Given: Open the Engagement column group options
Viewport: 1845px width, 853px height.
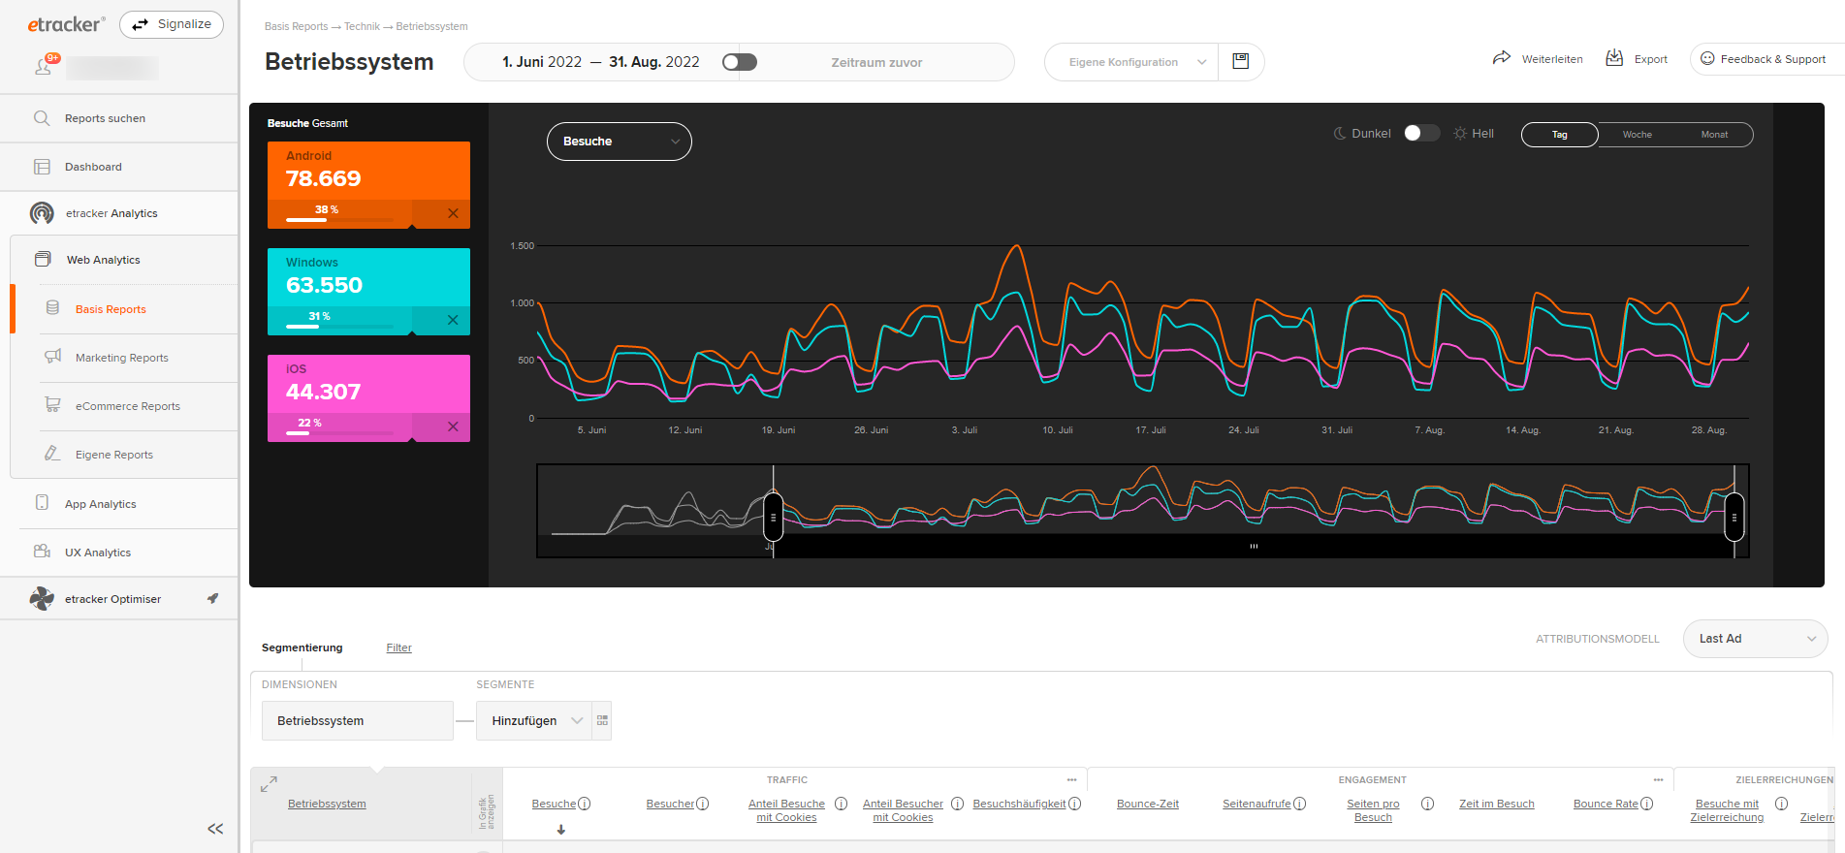Looking at the screenshot, I should (x=1658, y=779).
